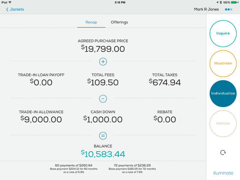Edit the Agreed Purchase Price amount
Screen dimensions: 240x180
tap(103, 49)
